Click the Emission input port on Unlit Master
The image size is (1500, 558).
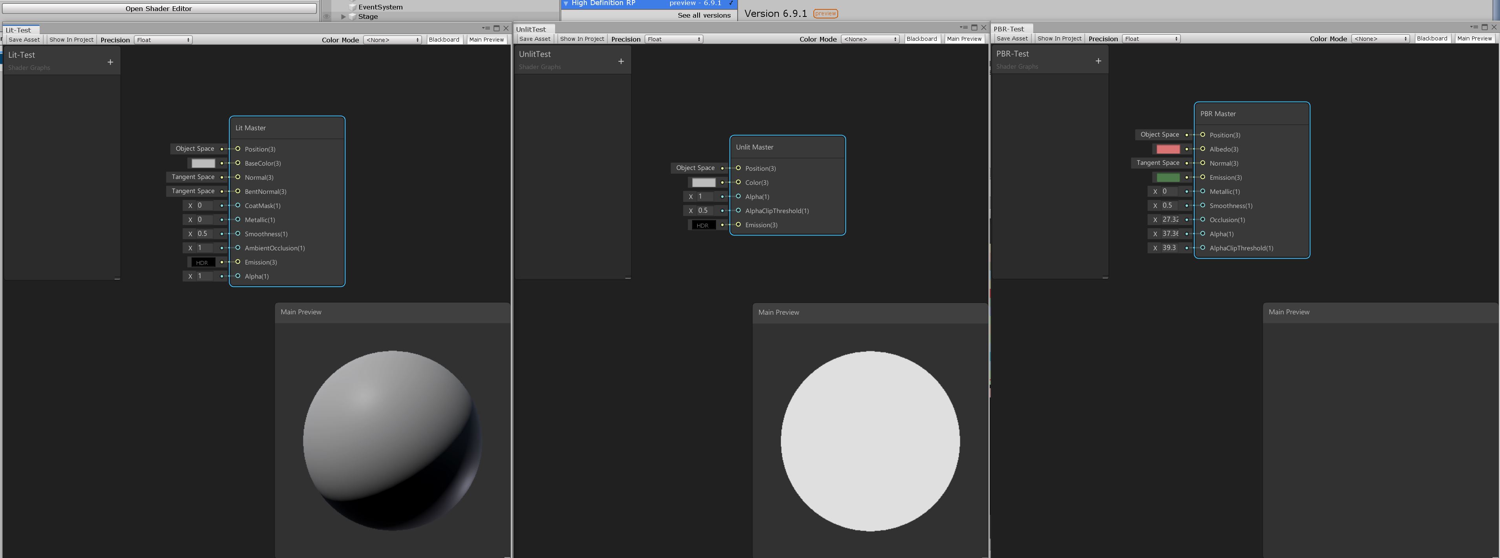[738, 224]
